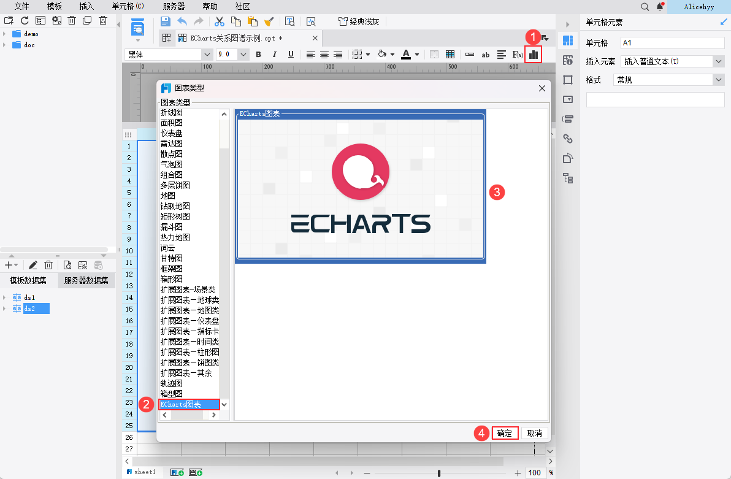Image resolution: width=731 pixels, height=479 pixels.
Task: Click the Cut scissors icon
Action: tap(219, 21)
